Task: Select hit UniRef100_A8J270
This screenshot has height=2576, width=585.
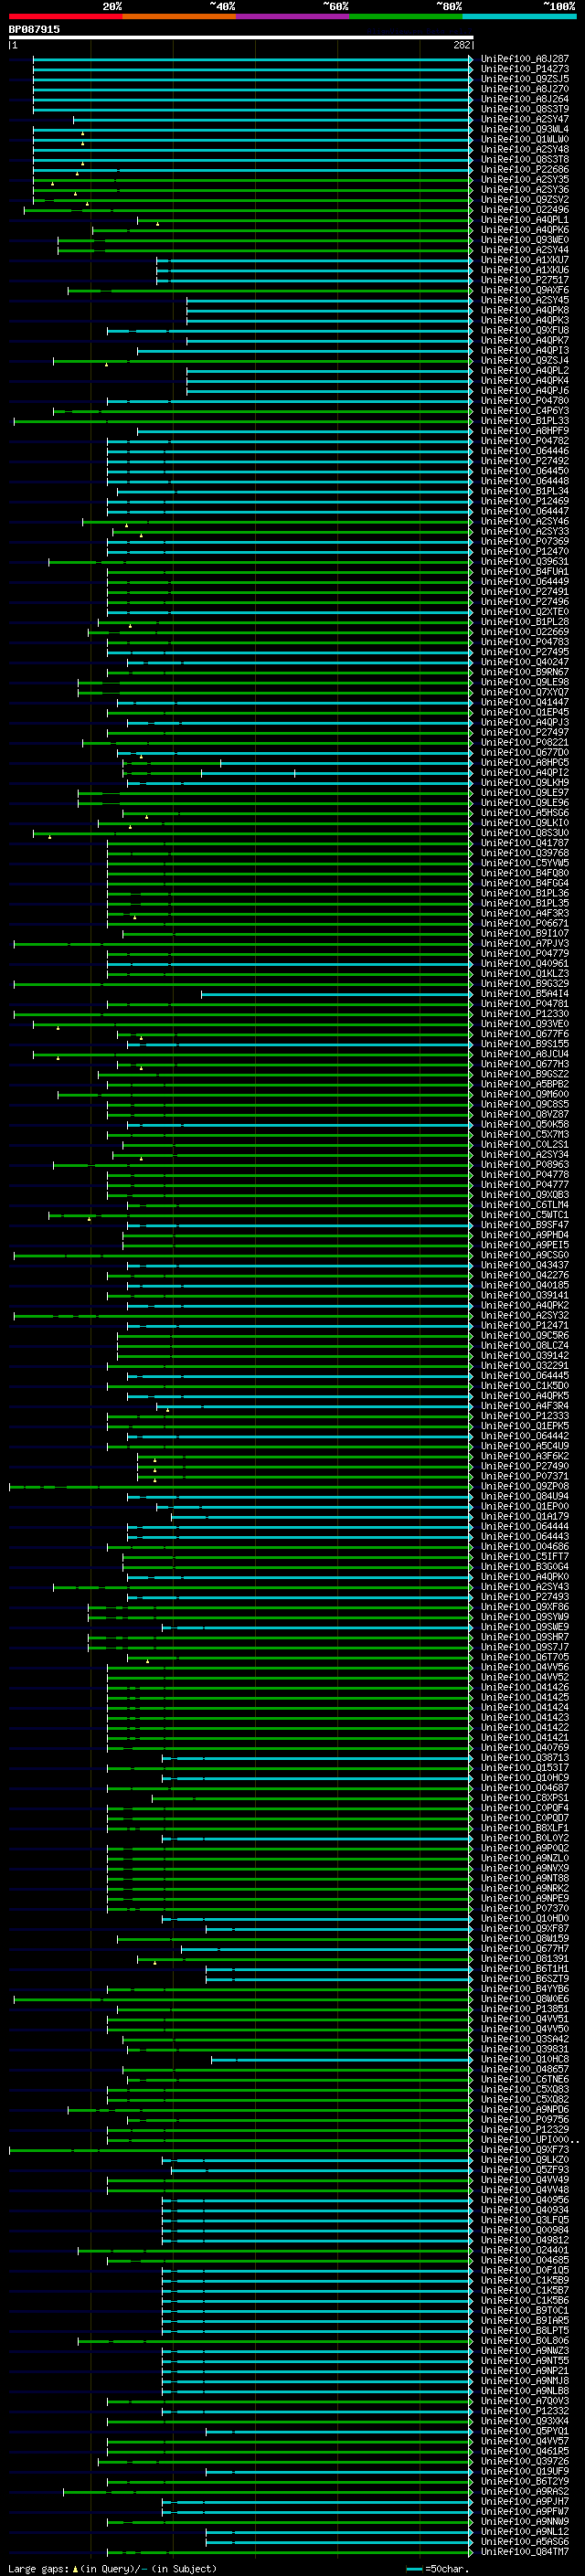Action: pyautogui.click(x=525, y=89)
